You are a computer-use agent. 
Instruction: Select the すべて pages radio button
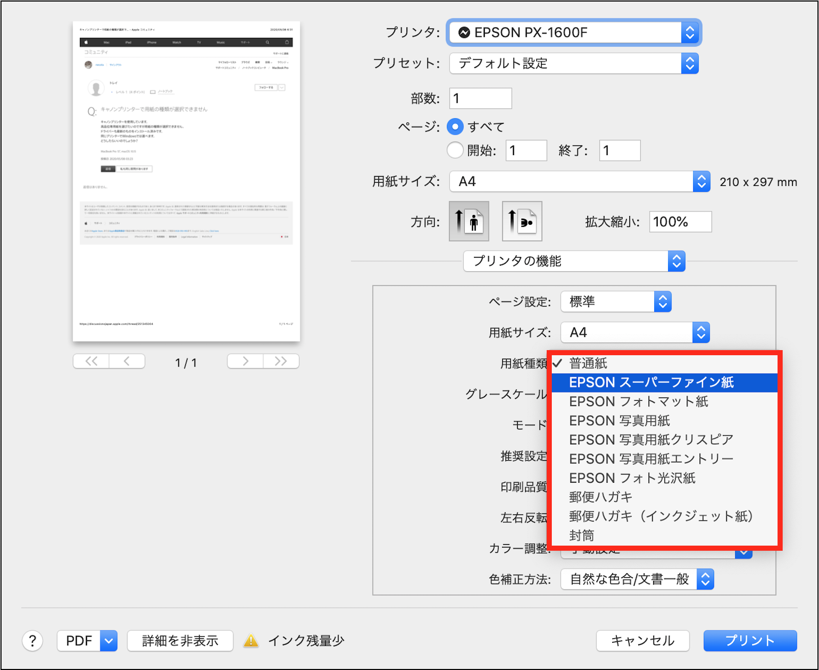tap(455, 126)
